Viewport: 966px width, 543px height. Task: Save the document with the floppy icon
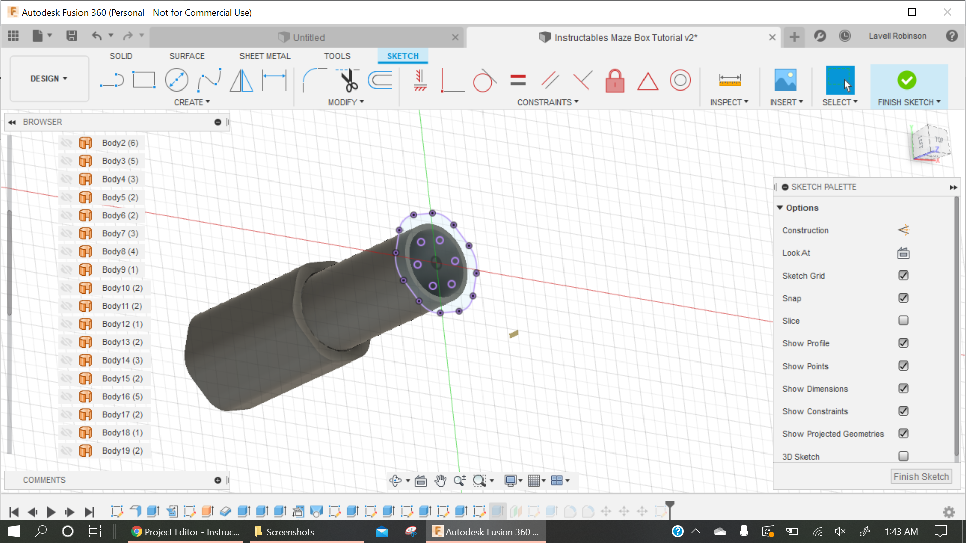72,36
